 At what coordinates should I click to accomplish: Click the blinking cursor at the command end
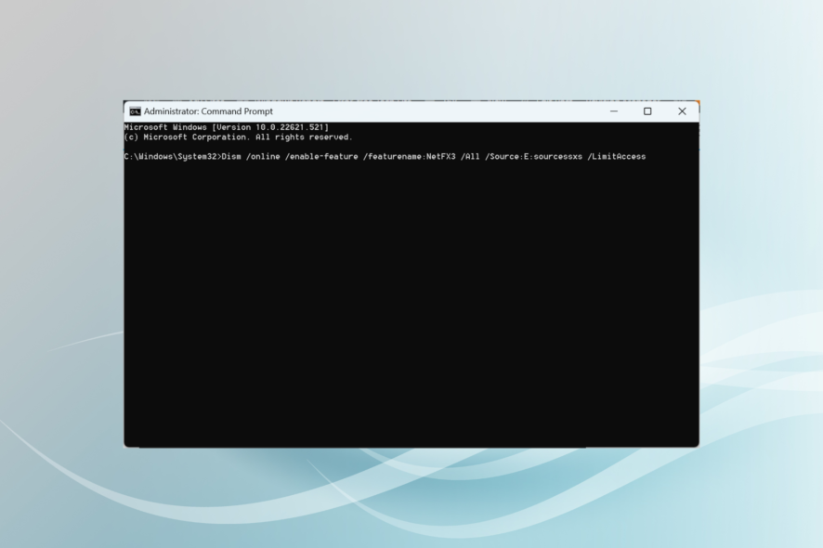coord(651,156)
